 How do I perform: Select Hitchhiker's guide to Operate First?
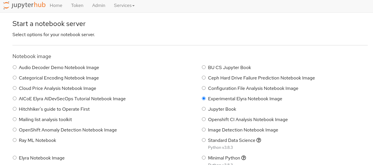coord(15,109)
